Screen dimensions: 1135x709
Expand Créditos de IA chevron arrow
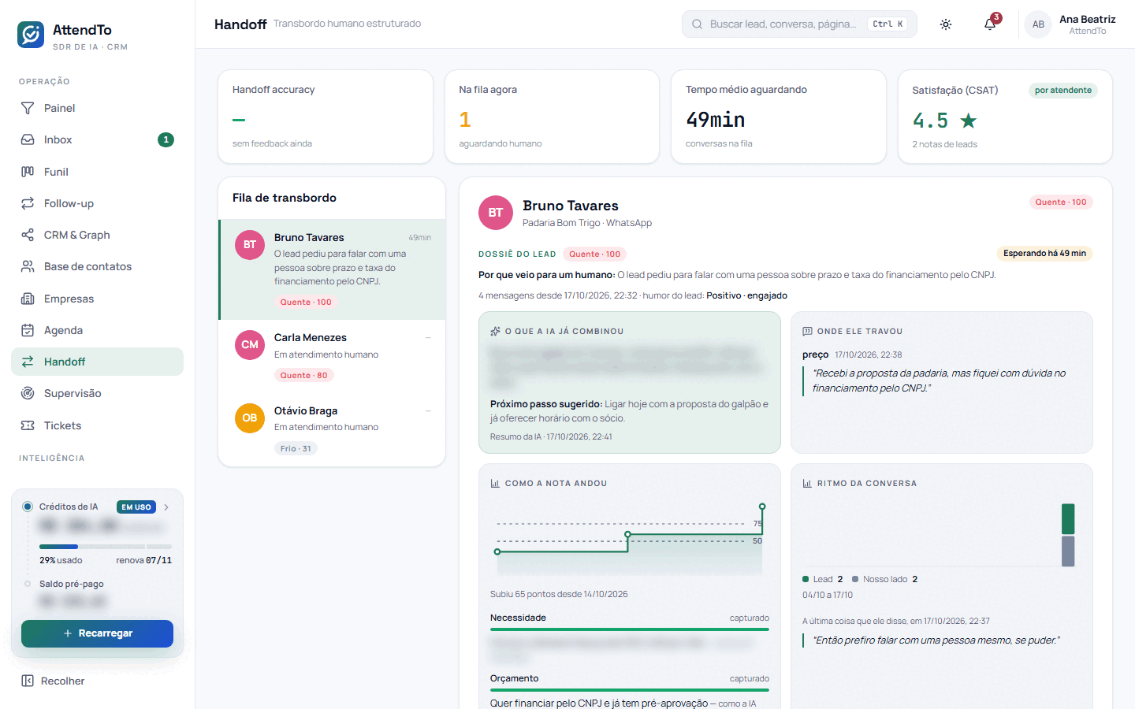pos(166,507)
